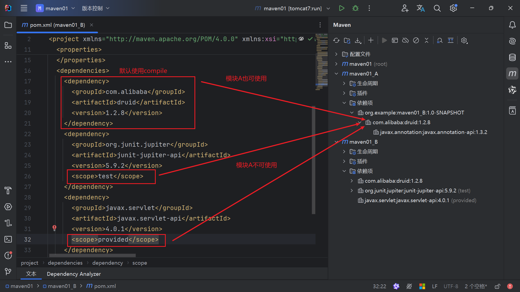Open Maven dependency analyzer search icon
Screen dimensions: 520x292
click(440, 40)
